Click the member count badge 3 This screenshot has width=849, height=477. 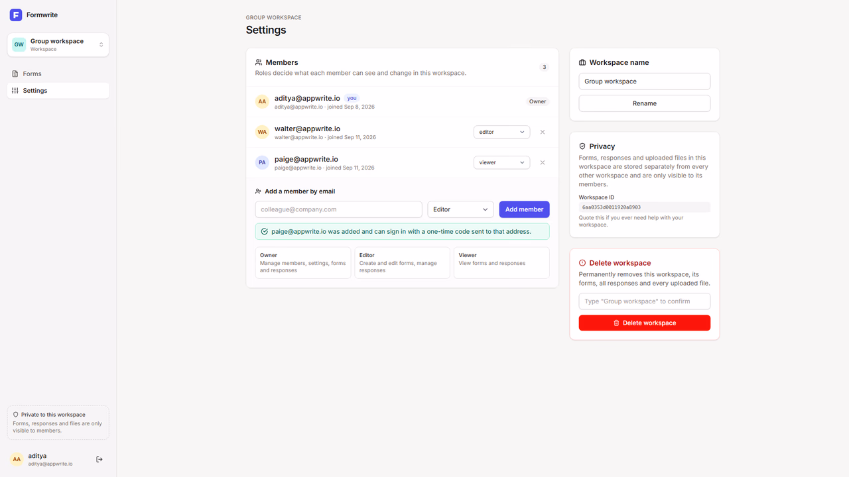click(544, 67)
